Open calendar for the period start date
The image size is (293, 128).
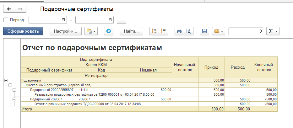click(63, 20)
